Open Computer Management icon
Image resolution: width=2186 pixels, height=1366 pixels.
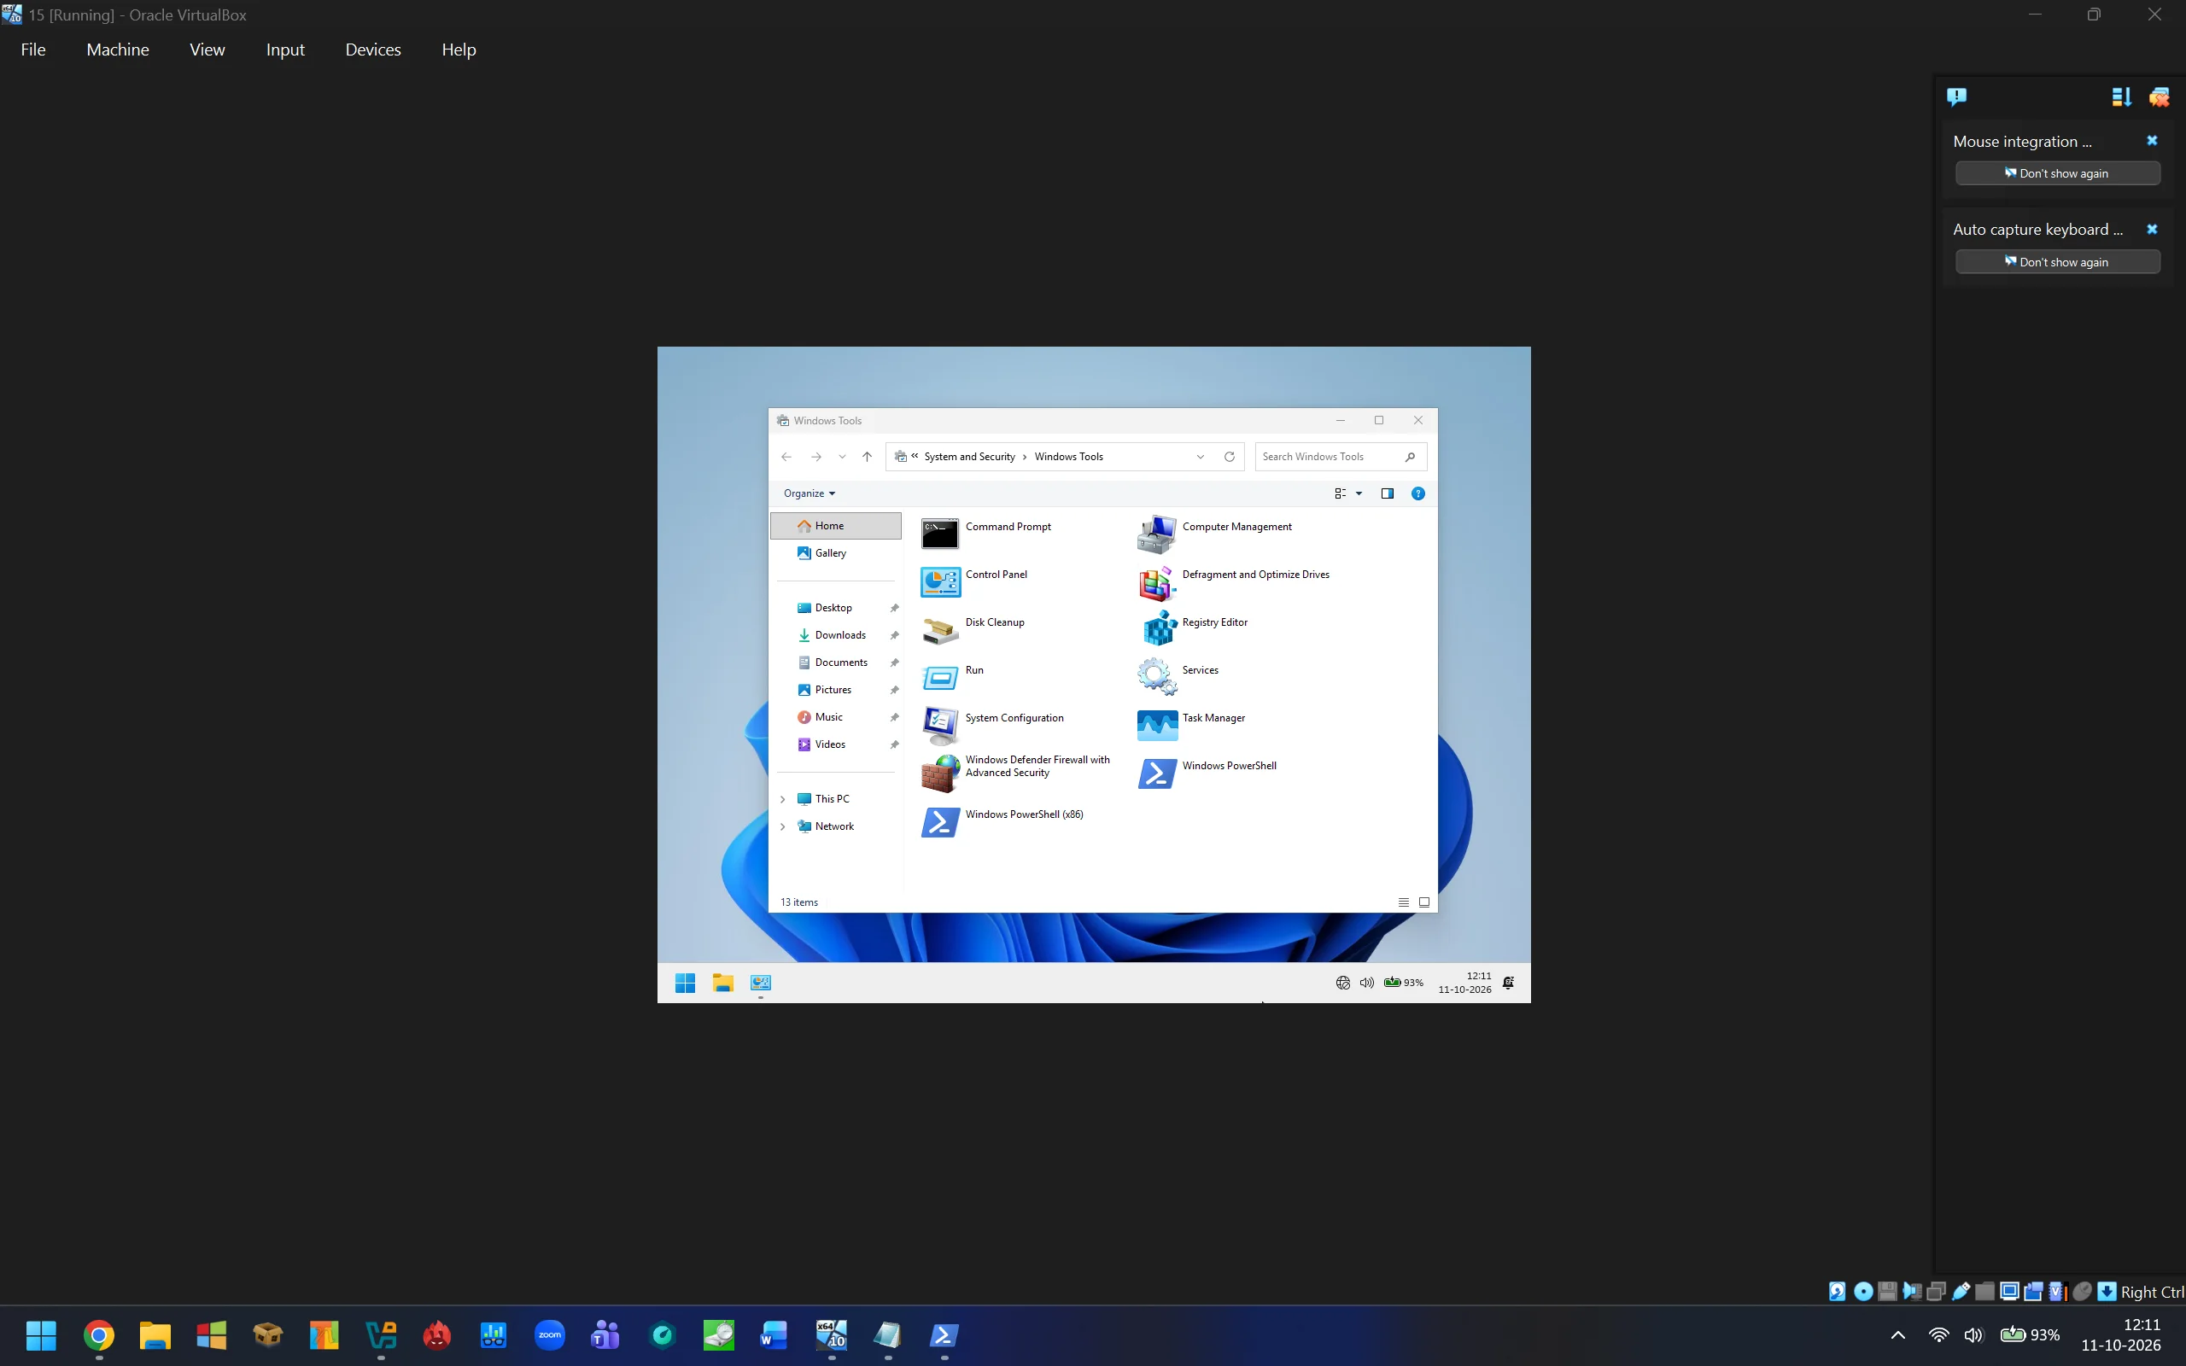[1156, 533]
